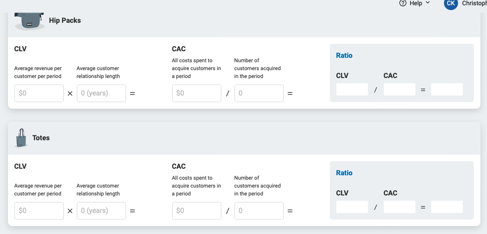Click Hip Packs Ratio CLV box

click(352, 89)
